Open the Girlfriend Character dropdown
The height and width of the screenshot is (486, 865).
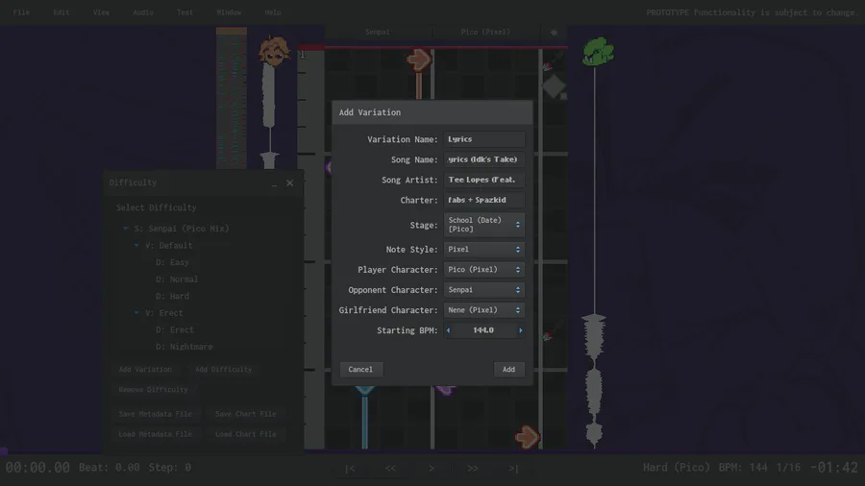click(x=483, y=310)
